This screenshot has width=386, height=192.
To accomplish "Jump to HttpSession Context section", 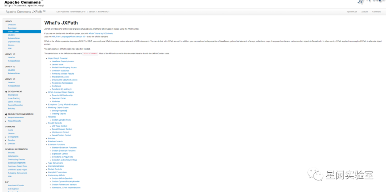I will click(x=60, y=132).
